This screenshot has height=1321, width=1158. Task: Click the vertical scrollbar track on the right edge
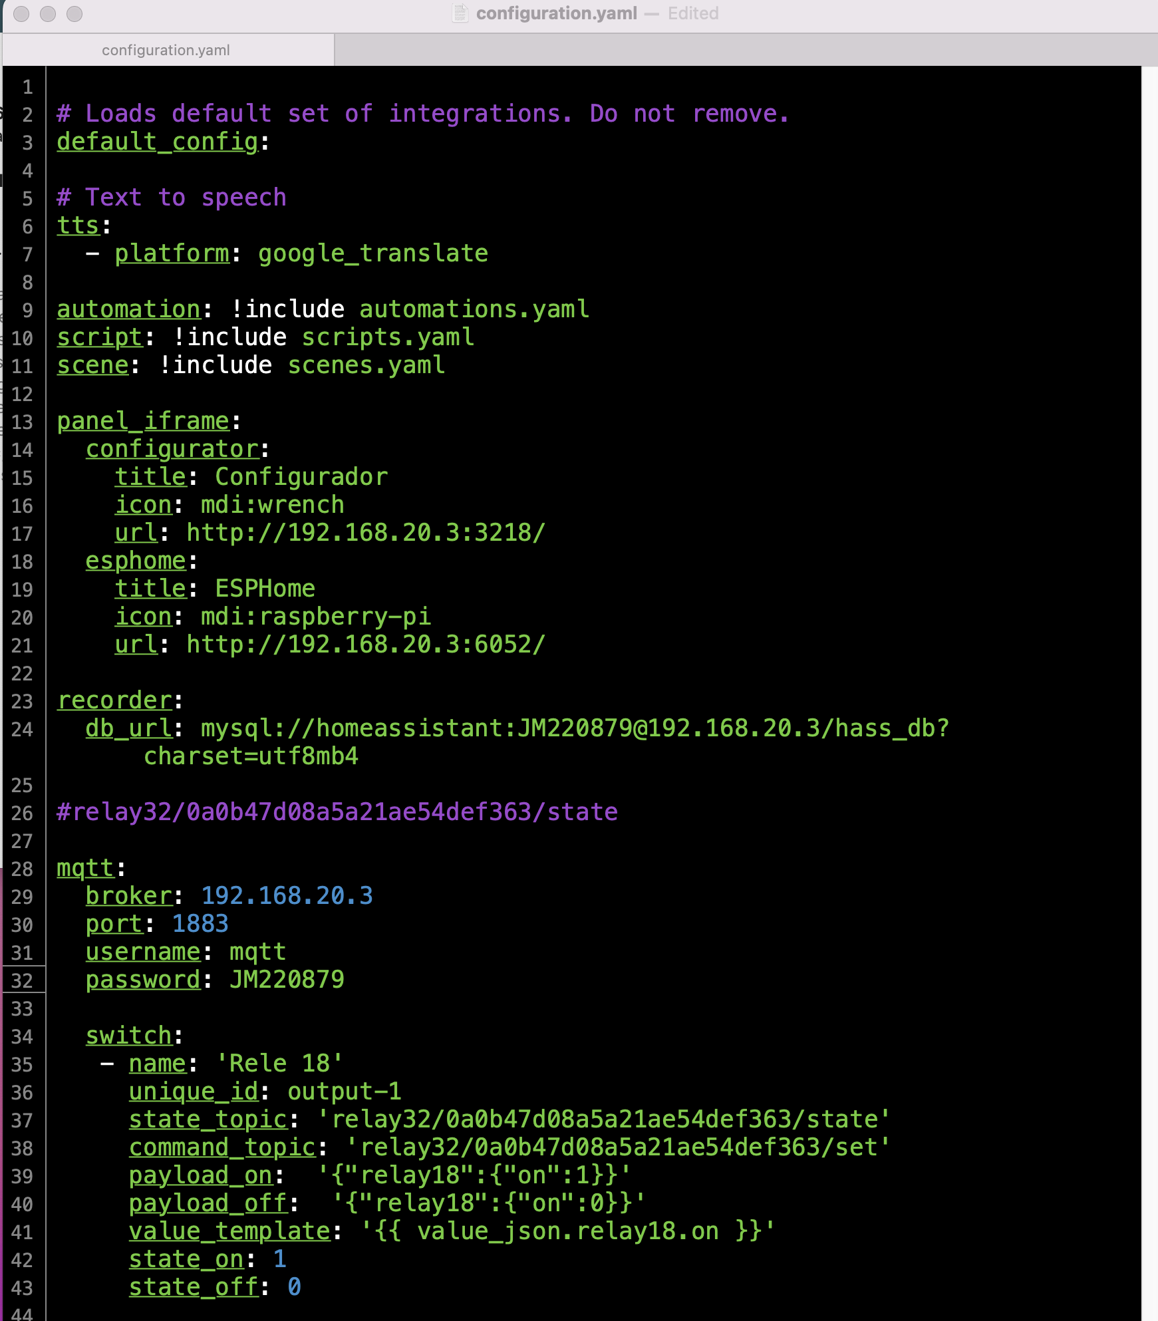(1149, 665)
